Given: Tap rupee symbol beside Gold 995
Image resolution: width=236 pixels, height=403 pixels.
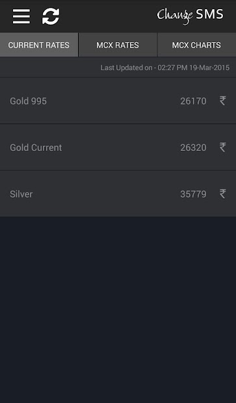Looking at the screenshot, I should tap(222, 101).
